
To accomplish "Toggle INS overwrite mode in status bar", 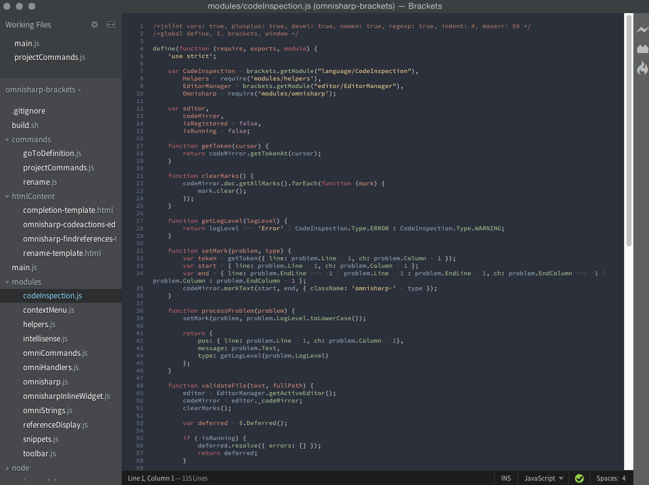I will (506, 478).
